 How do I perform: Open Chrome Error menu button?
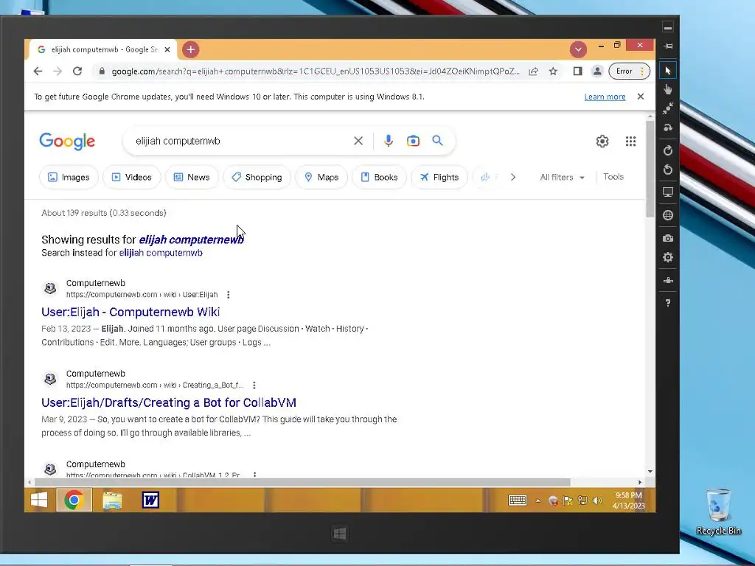click(x=630, y=71)
